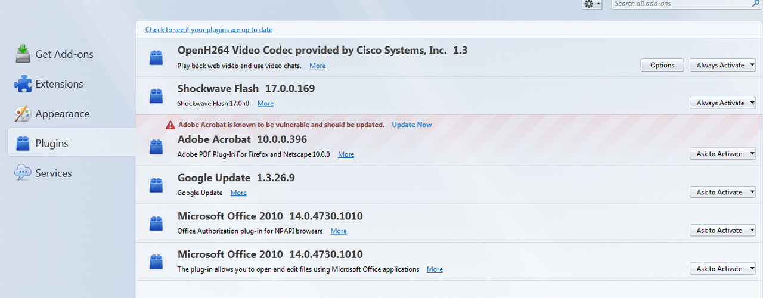Click More link for Google Update
Image resolution: width=763 pixels, height=298 pixels.
pos(238,193)
